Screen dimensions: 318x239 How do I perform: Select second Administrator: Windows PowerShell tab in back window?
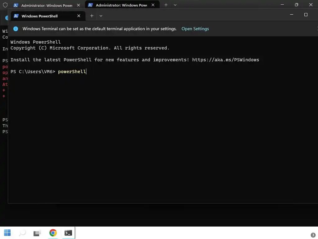[122, 5]
